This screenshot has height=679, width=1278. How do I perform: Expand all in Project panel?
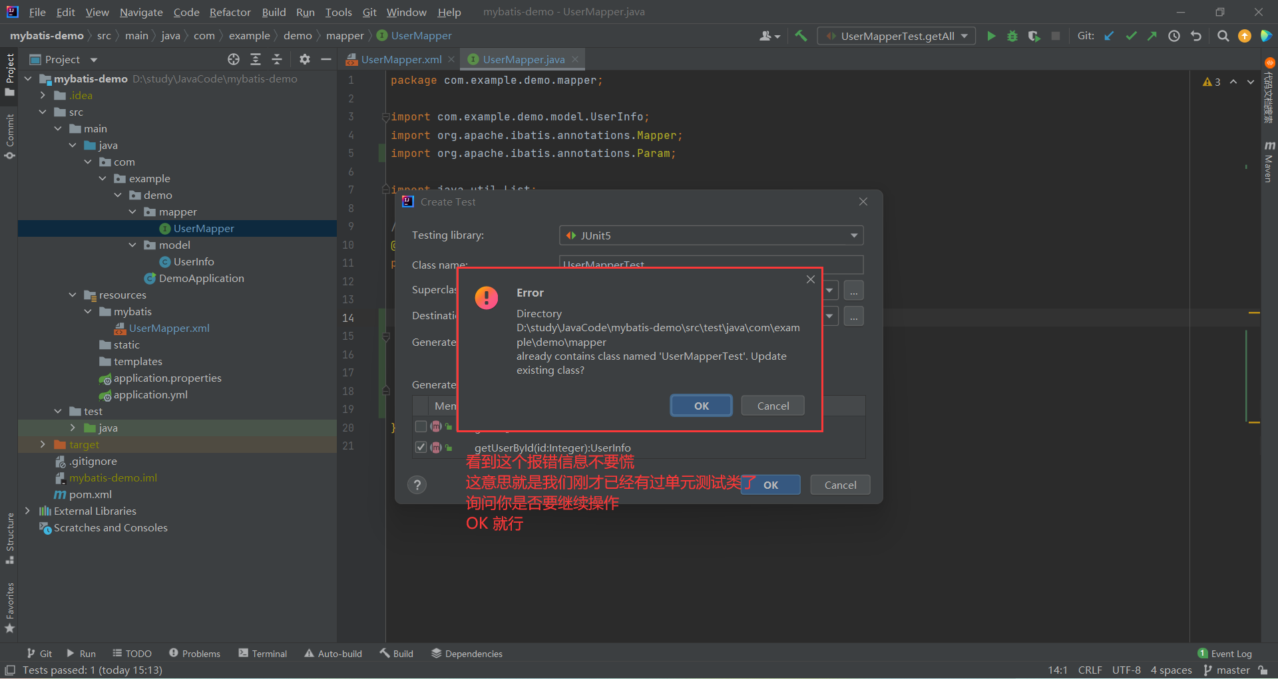[x=256, y=60]
